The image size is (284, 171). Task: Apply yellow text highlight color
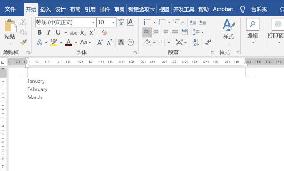click(x=54, y=43)
